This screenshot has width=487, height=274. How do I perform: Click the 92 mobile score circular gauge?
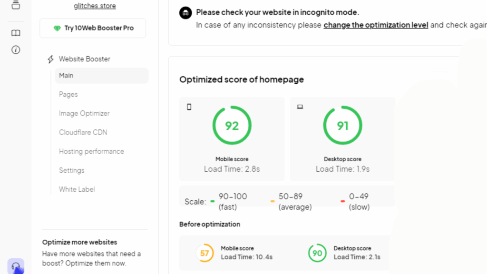click(232, 125)
